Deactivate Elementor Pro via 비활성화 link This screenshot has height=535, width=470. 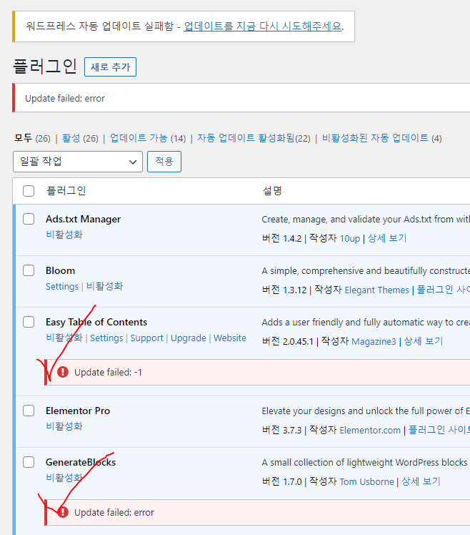[x=64, y=426]
